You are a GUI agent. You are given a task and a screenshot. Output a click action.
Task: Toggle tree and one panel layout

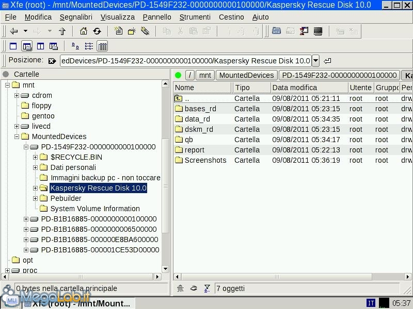coord(27,46)
